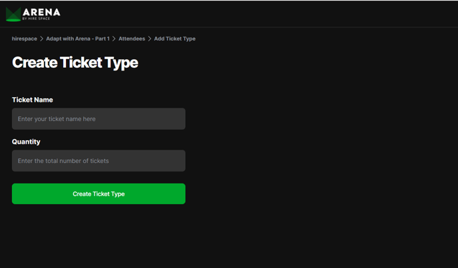Focus the Ticket Name input field
This screenshot has height=268, width=458.
click(99, 119)
